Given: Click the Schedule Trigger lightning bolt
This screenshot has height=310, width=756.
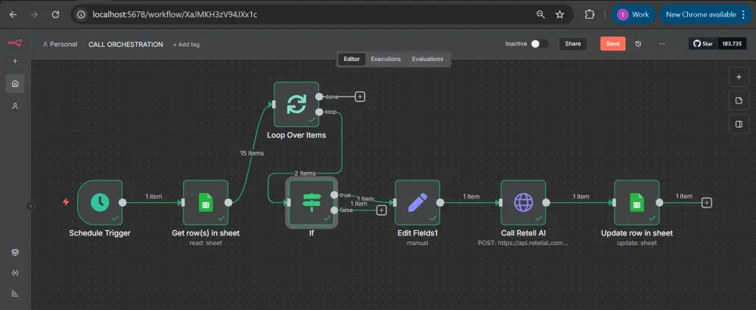Looking at the screenshot, I should click(x=66, y=202).
